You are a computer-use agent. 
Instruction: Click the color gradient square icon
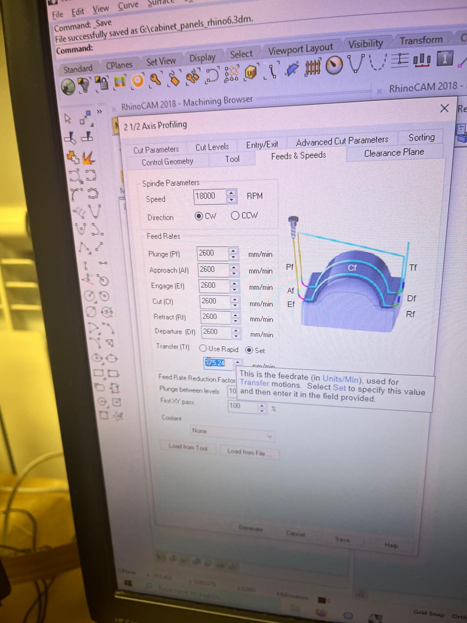tap(120, 82)
